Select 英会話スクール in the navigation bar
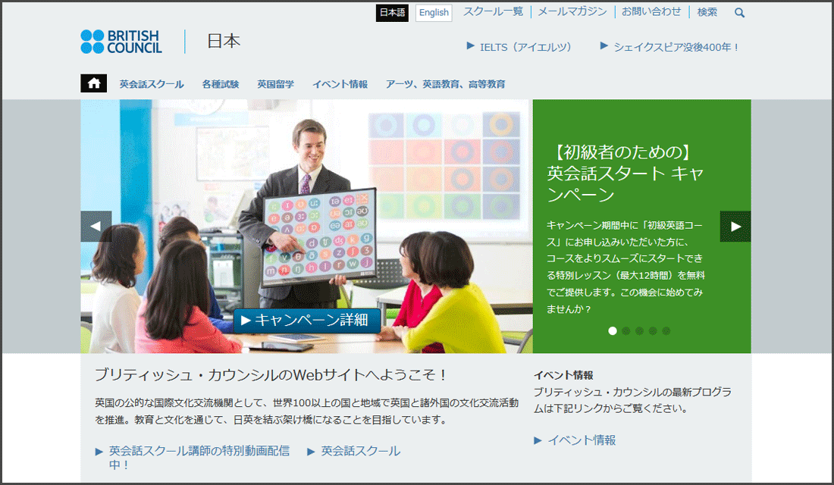The width and height of the screenshot is (834, 485). (x=151, y=83)
